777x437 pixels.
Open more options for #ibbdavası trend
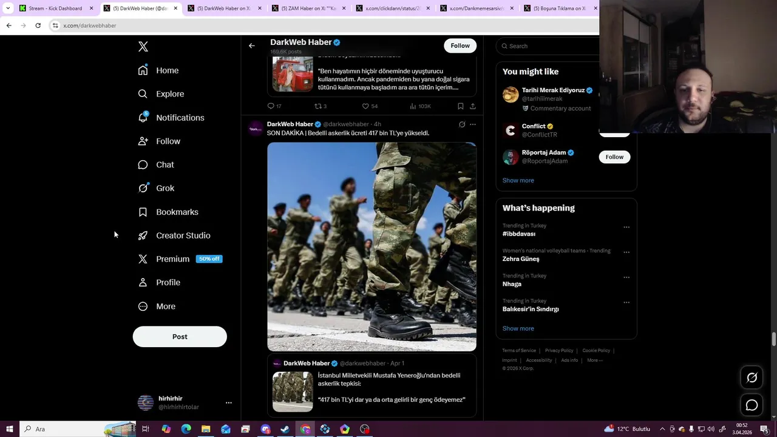tap(626, 227)
